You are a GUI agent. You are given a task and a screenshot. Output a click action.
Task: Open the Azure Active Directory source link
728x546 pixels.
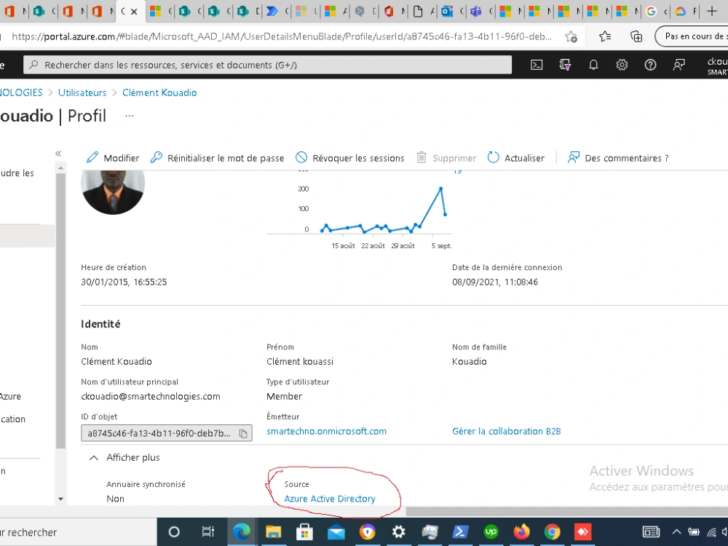330,499
